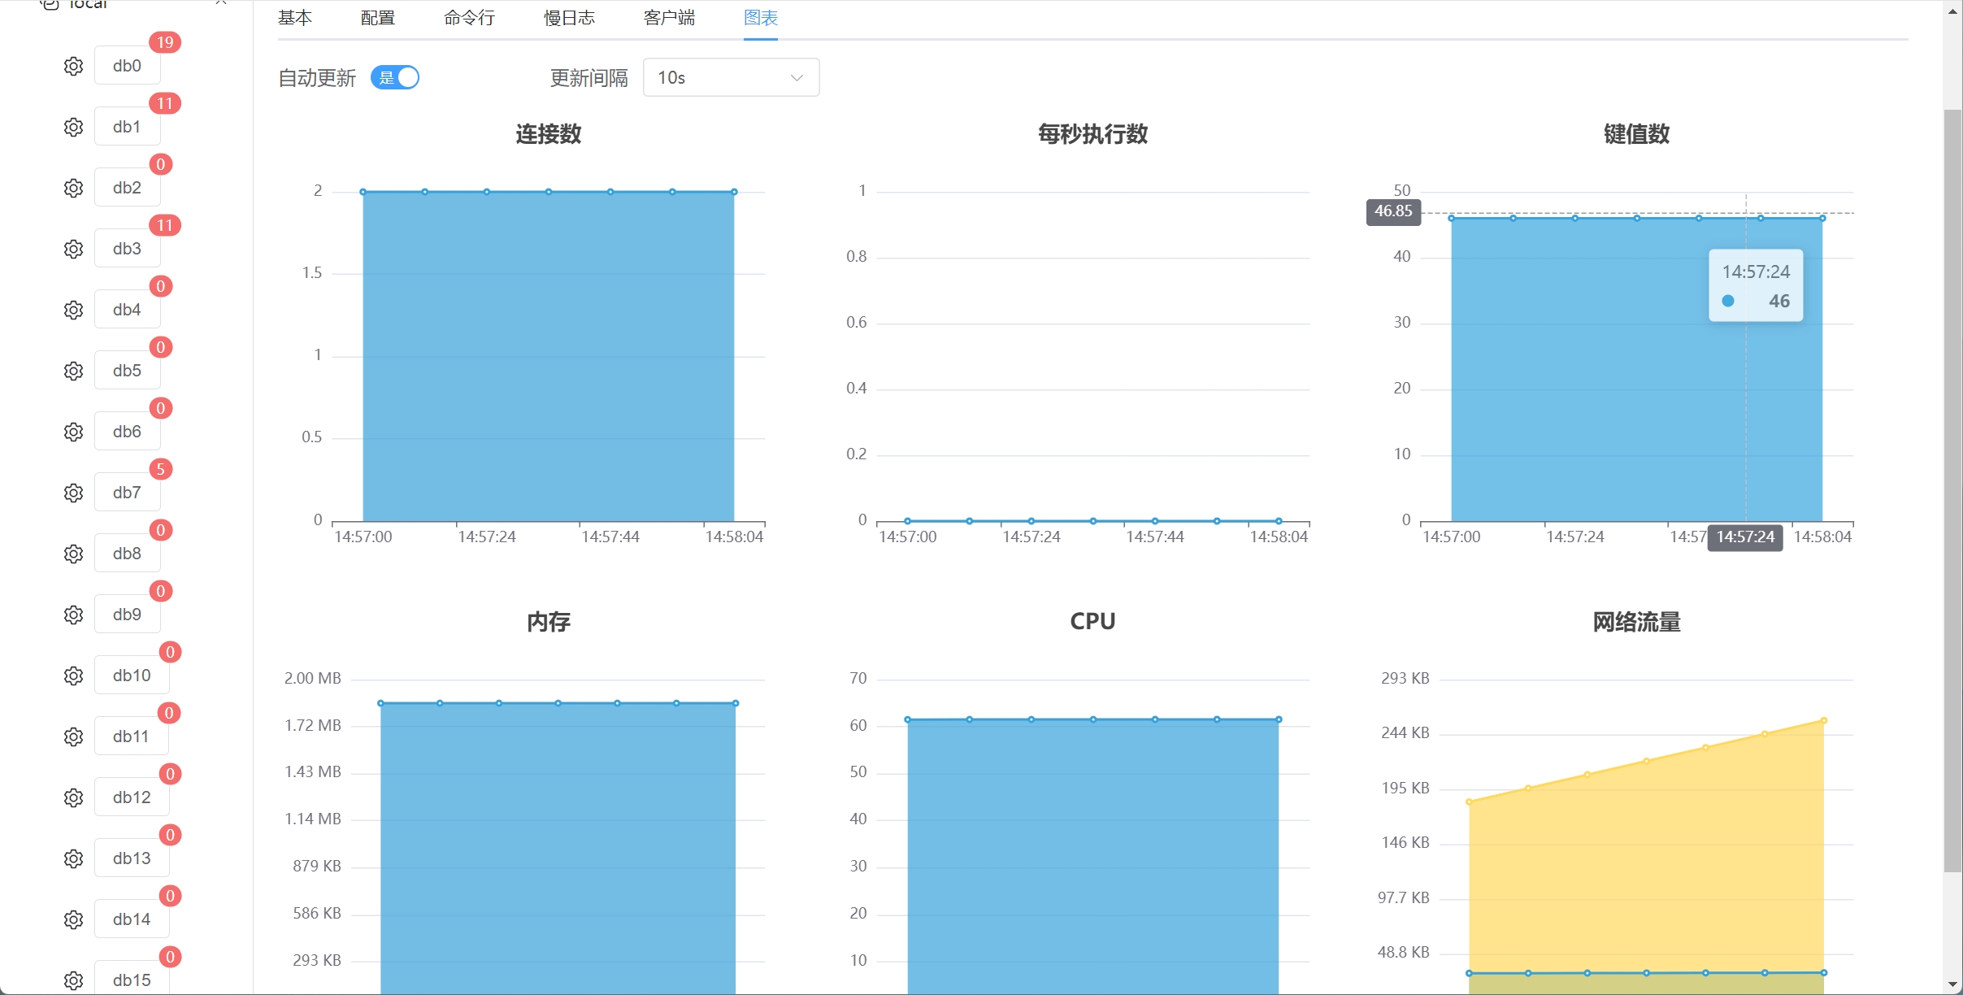
Task: Select the db0 database button
Action: click(127, 66)
